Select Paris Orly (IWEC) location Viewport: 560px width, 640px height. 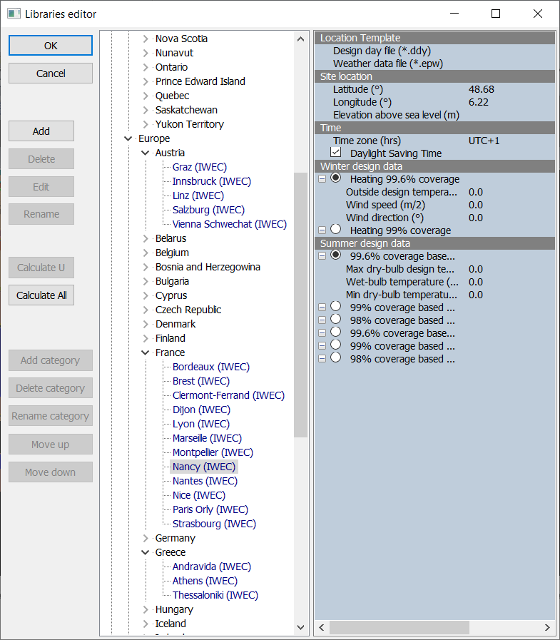210,509
